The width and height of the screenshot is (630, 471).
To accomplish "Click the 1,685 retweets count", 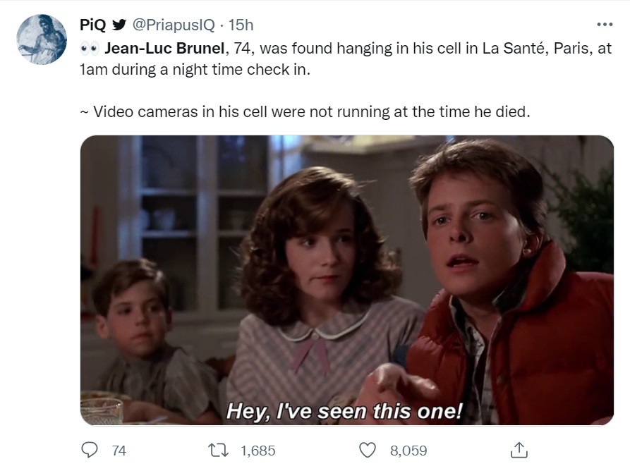I will point(258,451).
